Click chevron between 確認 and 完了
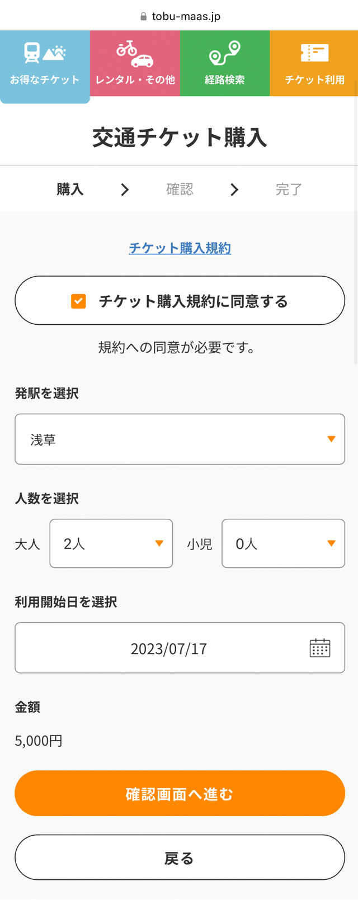The height and width of the screenshot is (900, 358). click(x=234, y=190)
